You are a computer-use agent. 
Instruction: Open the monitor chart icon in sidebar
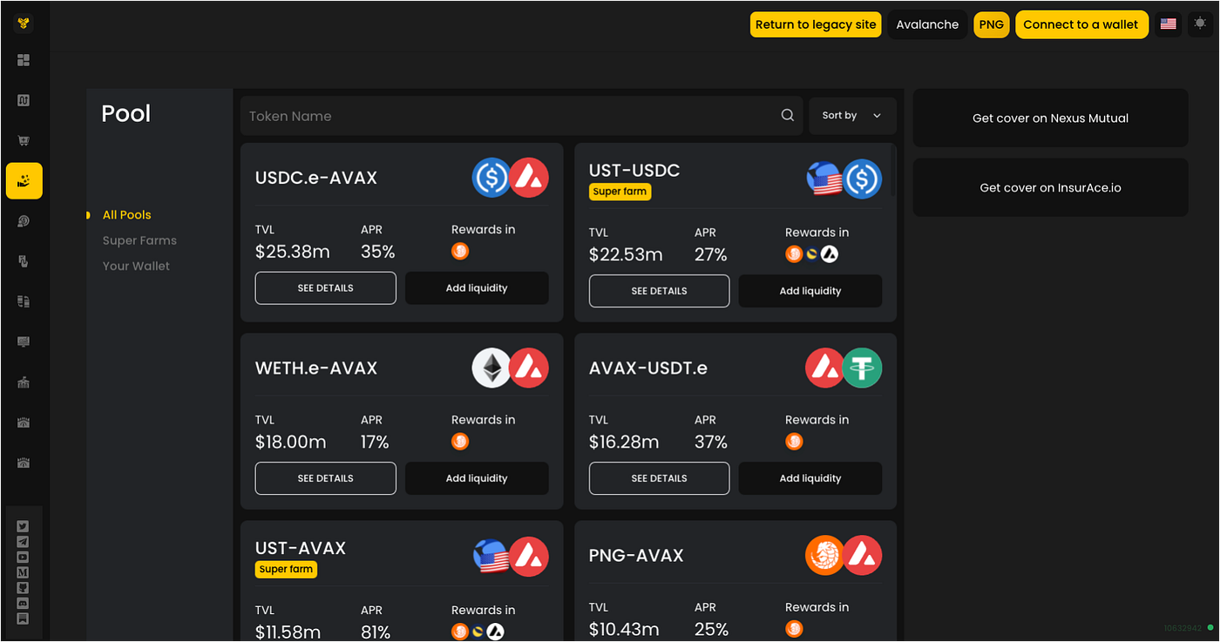pos(24,342)
